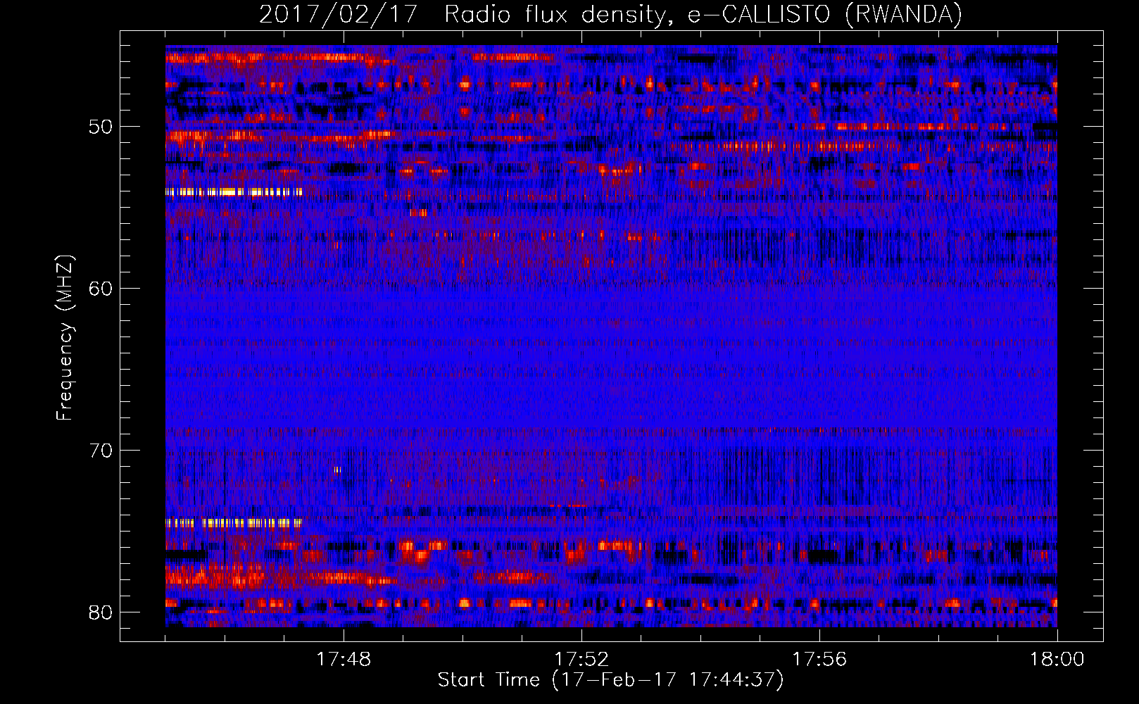Image resolution: width=1139 pixels, height=704 pixels.
Task: Click the "Start Time (17-Feb-17 17:44:37)" label
Action: click(x=611, y=680)
